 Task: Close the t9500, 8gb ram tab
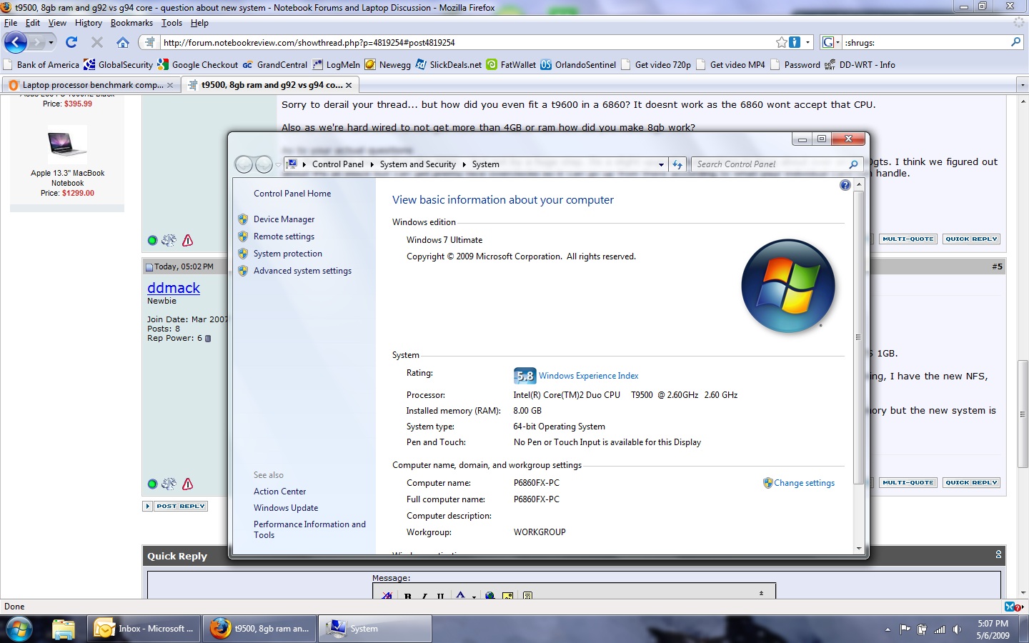(x=349, y=85)
